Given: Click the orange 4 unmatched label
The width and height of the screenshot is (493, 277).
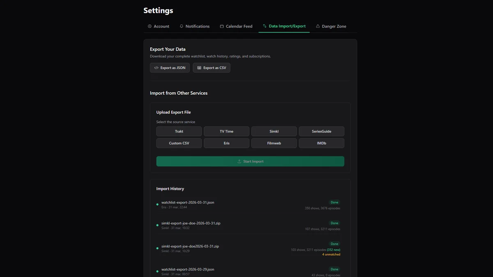Looking at the screenshot, I should 331,254.
